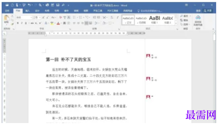This screenshot has width=222, height=125.
Task: Click the first comment marker beside the title
Action: tap(148, 56)
